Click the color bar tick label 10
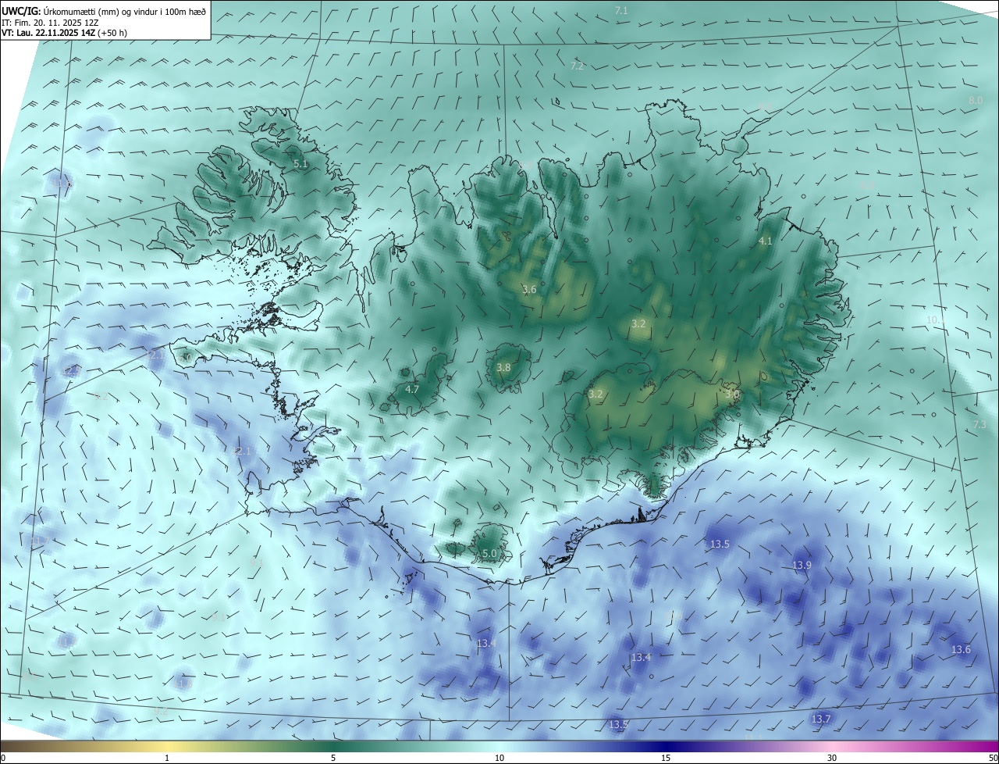 point(499,758)
